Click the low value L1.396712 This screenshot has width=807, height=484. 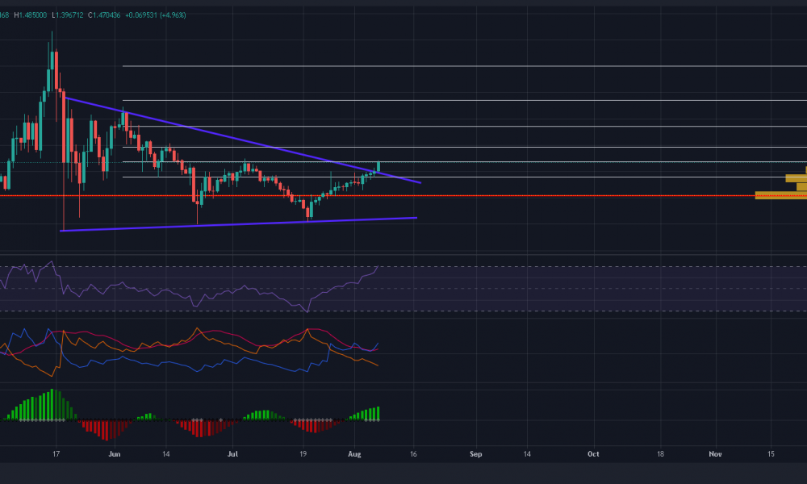[x=68, y=15]
